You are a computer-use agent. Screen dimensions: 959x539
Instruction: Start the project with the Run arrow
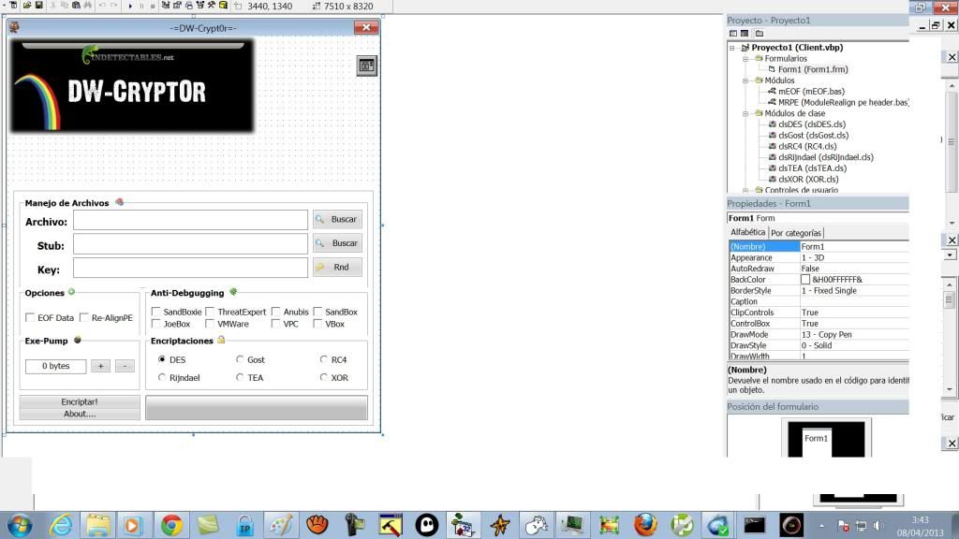(x=129, y=6)
